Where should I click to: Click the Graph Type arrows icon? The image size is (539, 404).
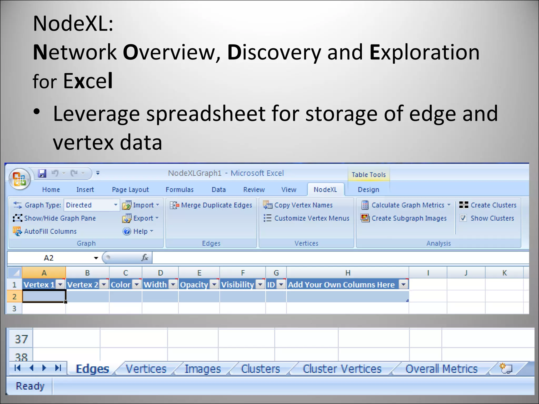pos(18,205)
